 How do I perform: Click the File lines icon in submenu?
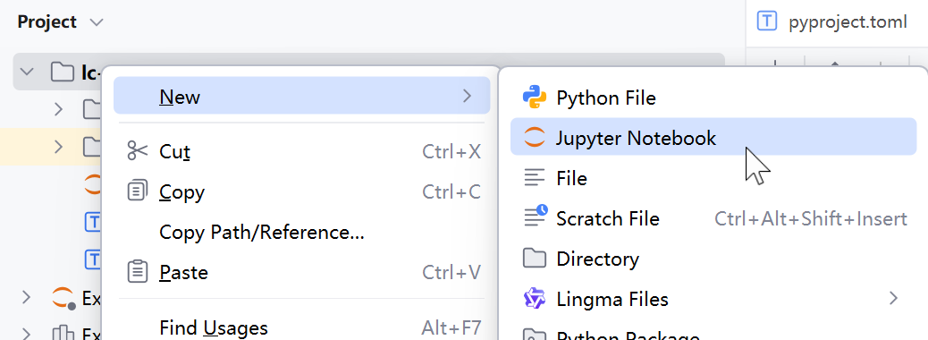click(x=535, y=178)
